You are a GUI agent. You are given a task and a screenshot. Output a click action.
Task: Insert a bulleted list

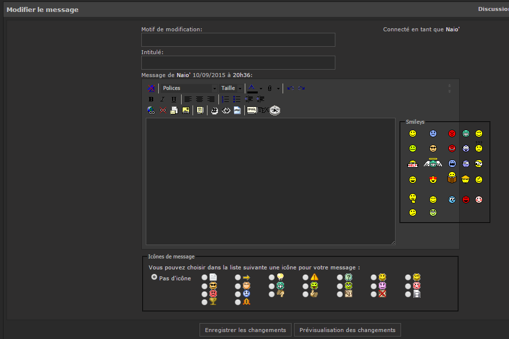click(237, 99)
